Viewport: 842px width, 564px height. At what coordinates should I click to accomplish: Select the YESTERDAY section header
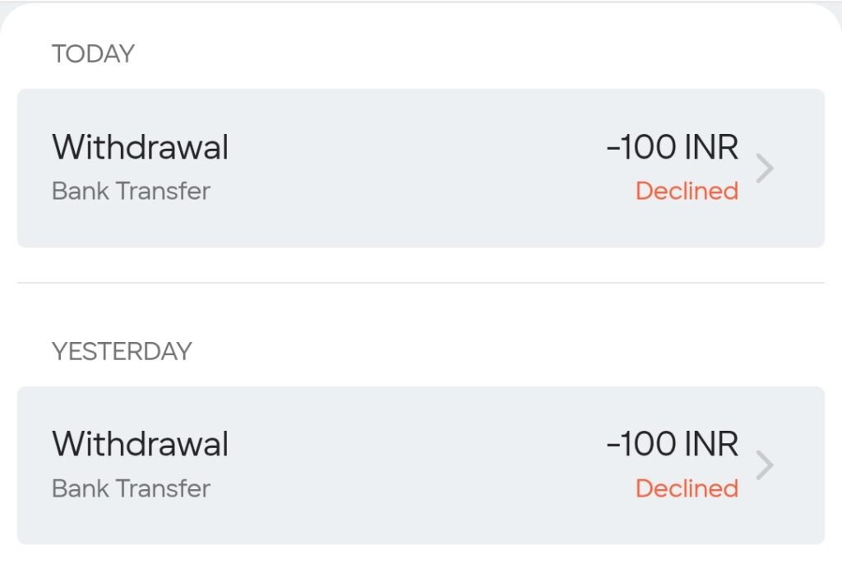coord(122,352)
